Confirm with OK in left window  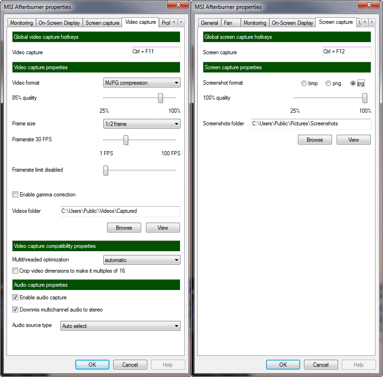pyautogui.click(x=92, y=365)
